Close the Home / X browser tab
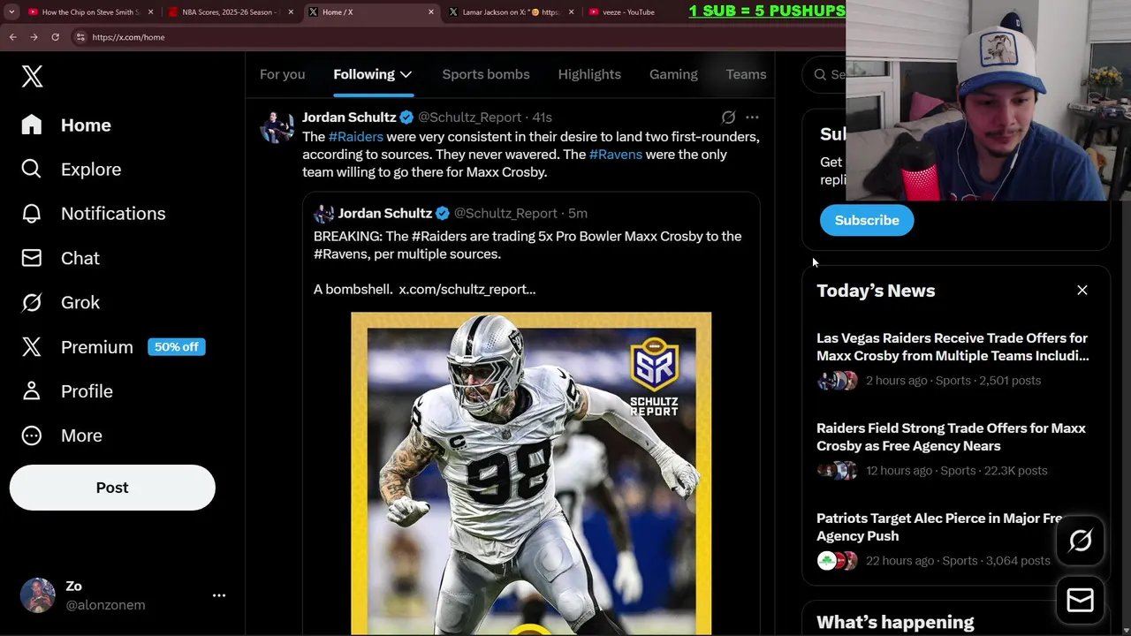This screenshot has height=636, width=1131. click(431, 12)
